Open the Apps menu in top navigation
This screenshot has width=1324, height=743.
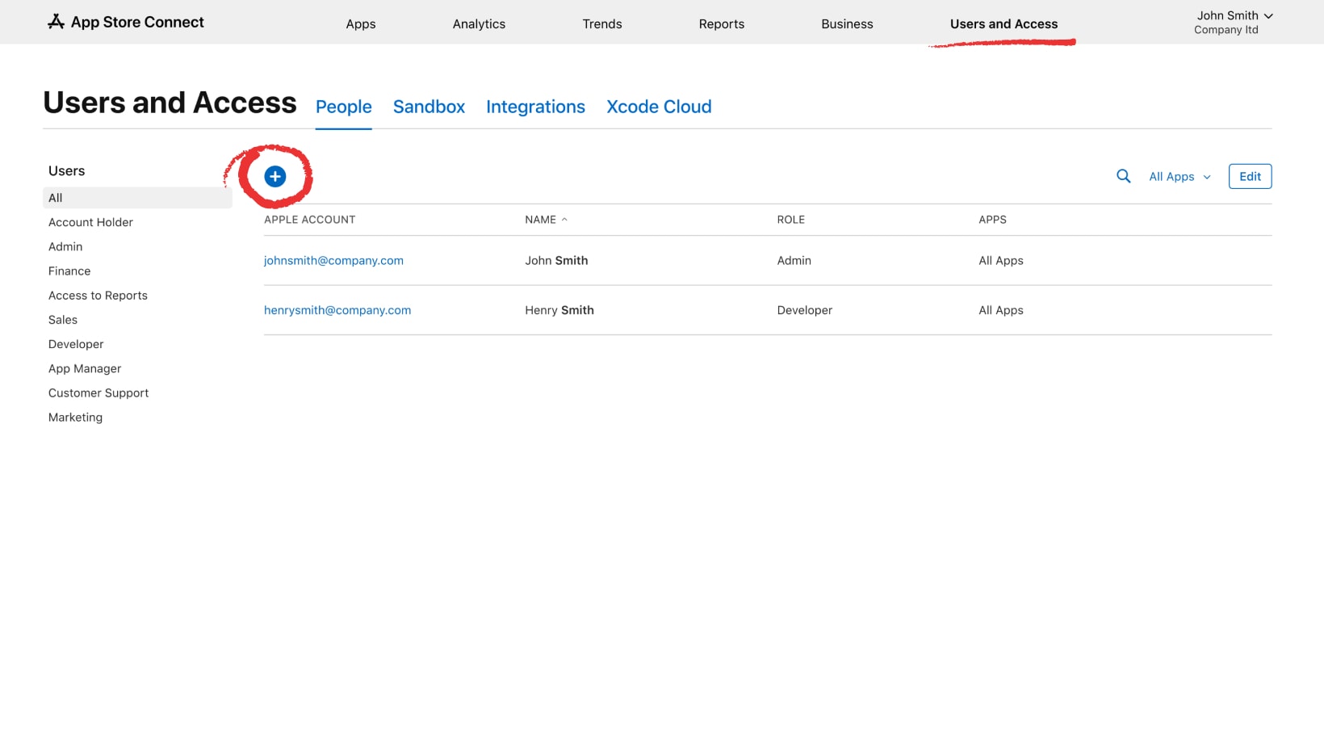(361, 24)
